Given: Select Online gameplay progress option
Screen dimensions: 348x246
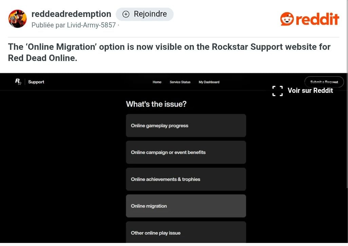Looking at the screenshot, I should pos(186,126).
